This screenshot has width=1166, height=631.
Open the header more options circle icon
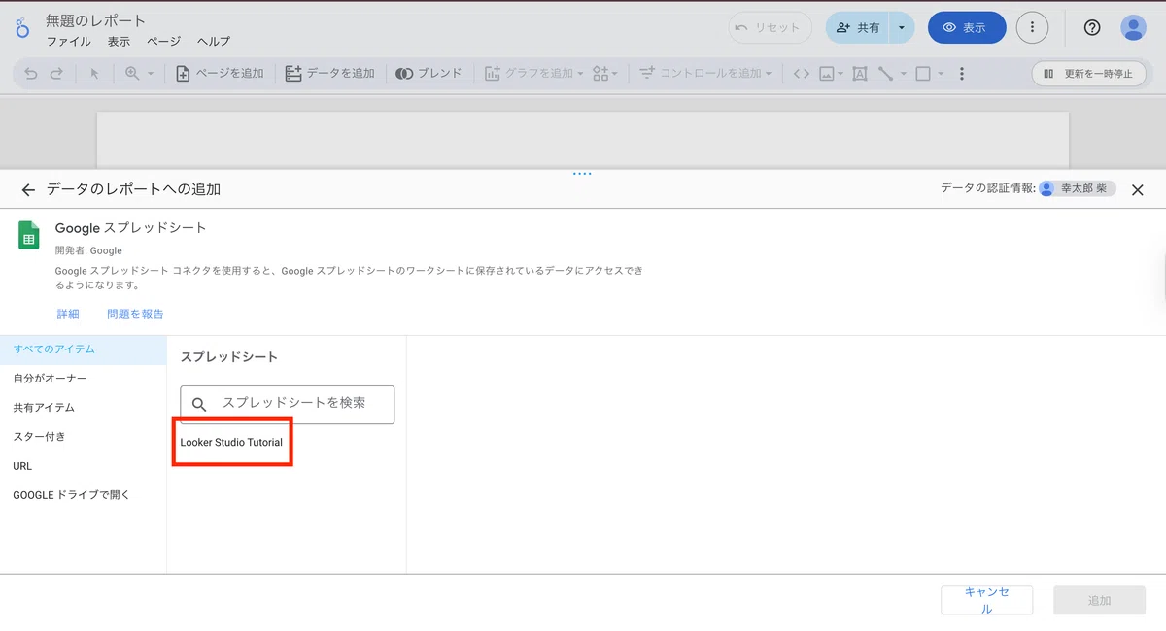point(1032,28)
